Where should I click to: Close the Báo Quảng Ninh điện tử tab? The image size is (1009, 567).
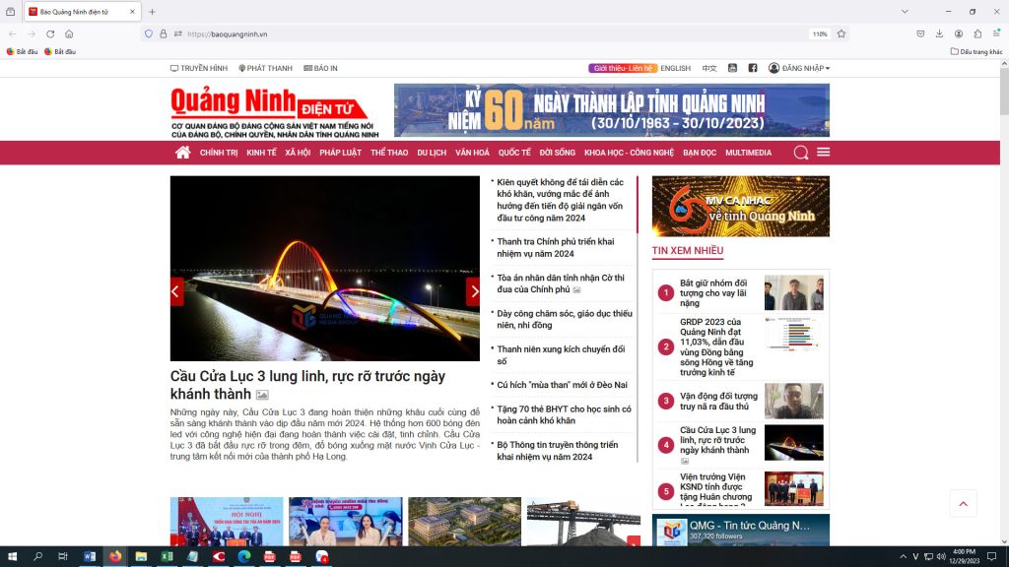click(132, 12)
